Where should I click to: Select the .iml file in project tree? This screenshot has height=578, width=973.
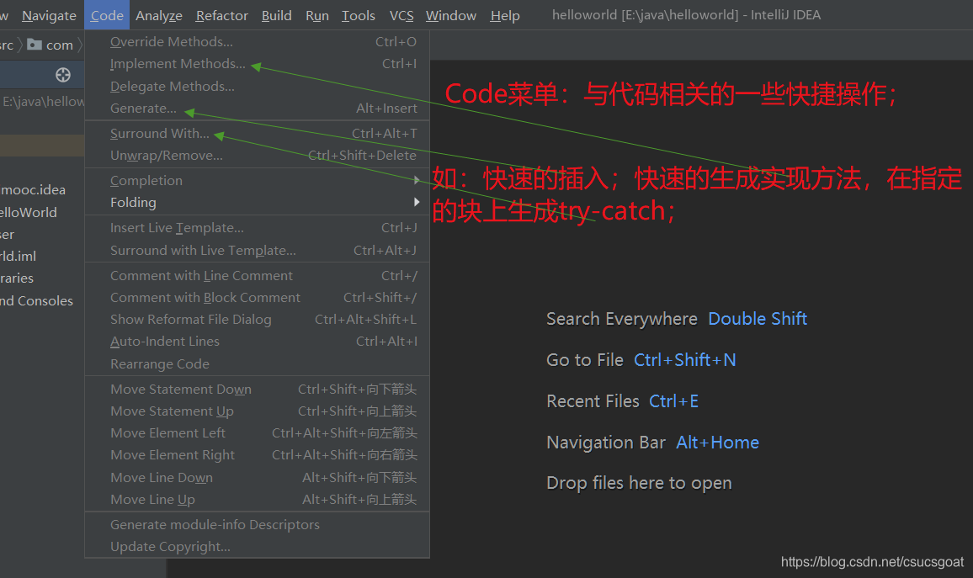click(18, 256)
